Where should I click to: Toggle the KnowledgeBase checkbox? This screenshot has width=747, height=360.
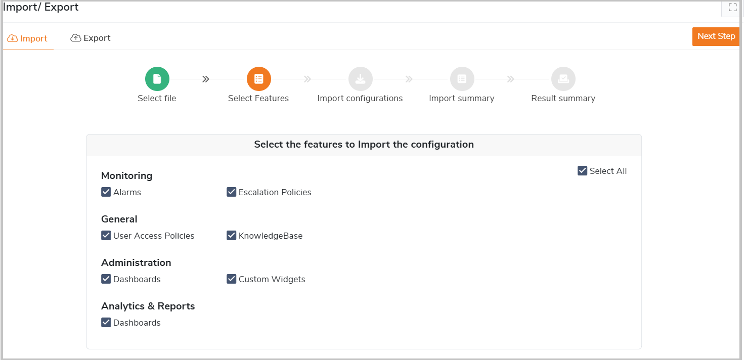coord(232,236)
